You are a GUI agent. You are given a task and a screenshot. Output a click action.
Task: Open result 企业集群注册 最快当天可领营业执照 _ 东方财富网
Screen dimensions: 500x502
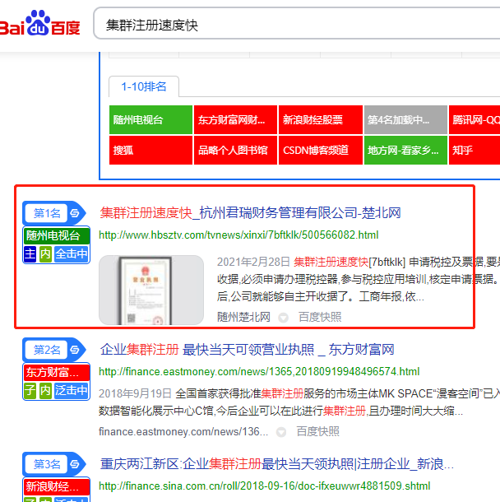click(247, 350)
